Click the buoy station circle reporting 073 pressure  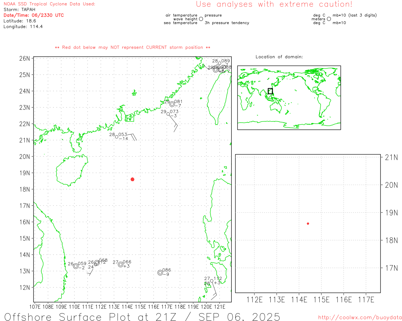168,114
